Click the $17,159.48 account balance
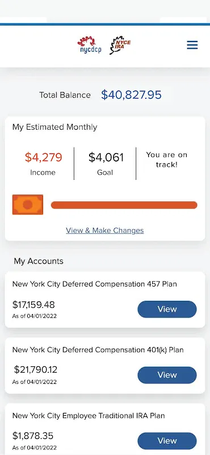The height and width of the screenshot is (455, 210). point(33,305)
